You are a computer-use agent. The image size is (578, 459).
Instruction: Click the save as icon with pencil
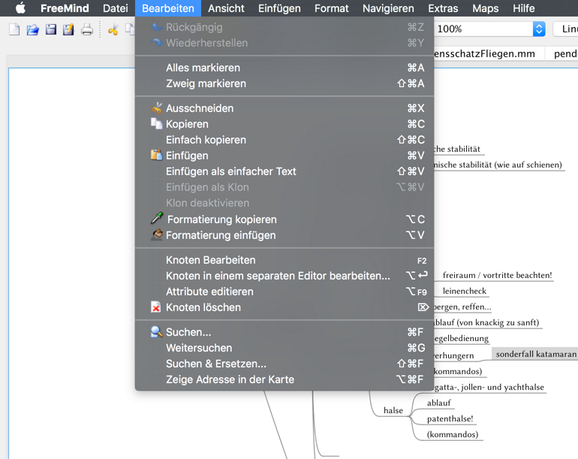coord(68,29)
